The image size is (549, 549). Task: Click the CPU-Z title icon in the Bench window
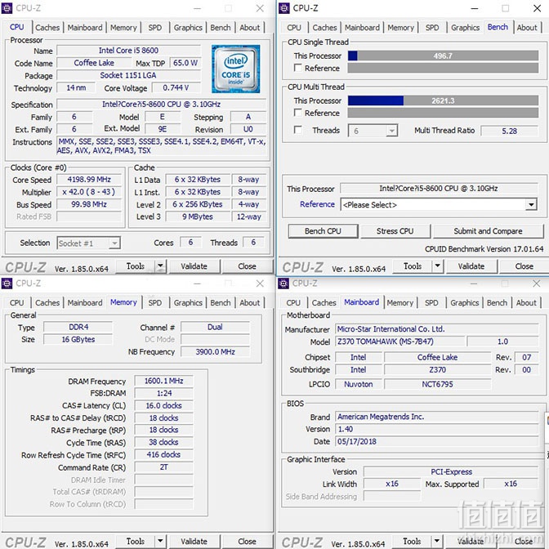pos(284,8)
